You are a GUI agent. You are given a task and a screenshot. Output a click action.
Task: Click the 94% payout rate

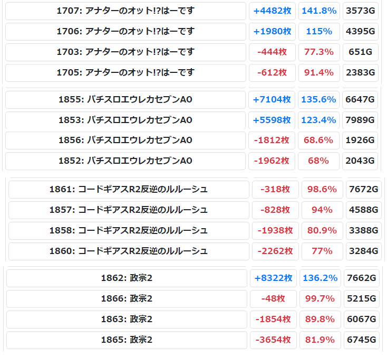click(x=322, y=210)
